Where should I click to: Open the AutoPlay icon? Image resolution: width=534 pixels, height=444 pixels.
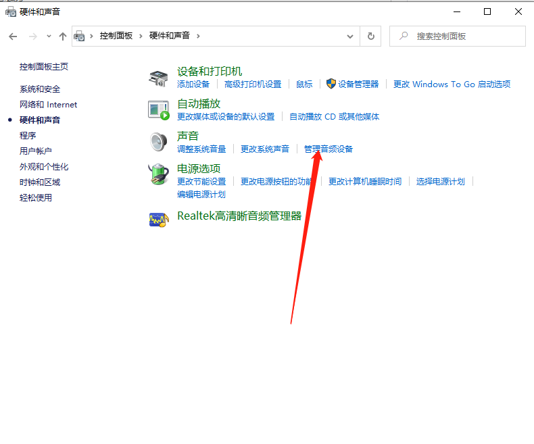coord(158,109)
